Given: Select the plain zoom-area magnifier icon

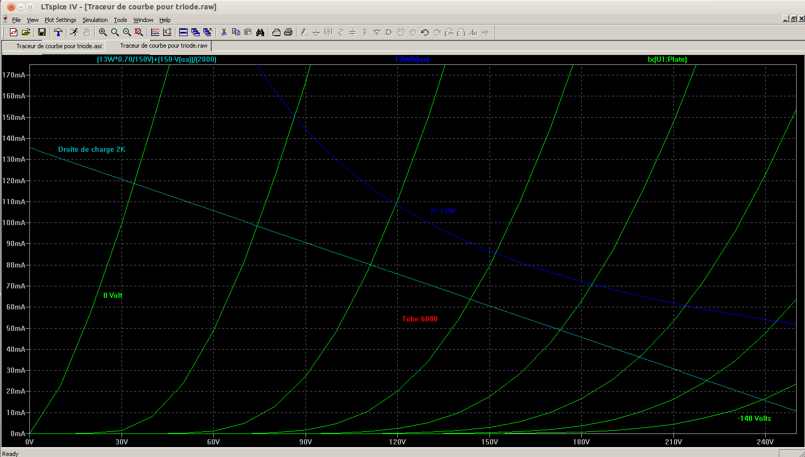Looking at the screenshot, I should (115, 32).
